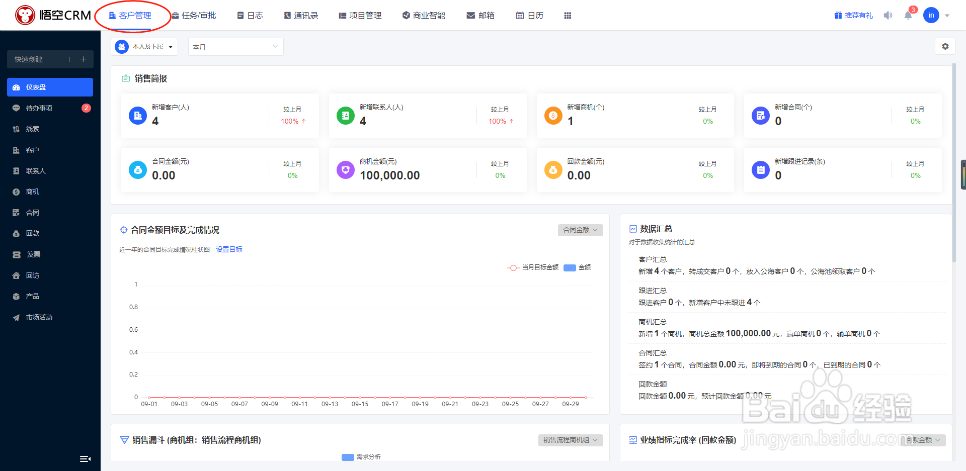Viewport: 966px width, 471px height.
Task: Open the 邮箱 tab
Action: tap(480, 16)
